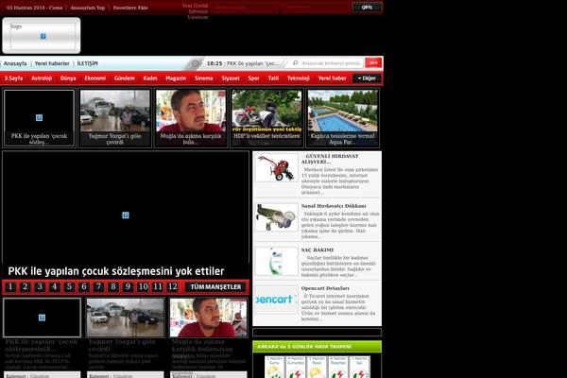Click the SAÇ BAKIMI ad title

pos(318,249)
